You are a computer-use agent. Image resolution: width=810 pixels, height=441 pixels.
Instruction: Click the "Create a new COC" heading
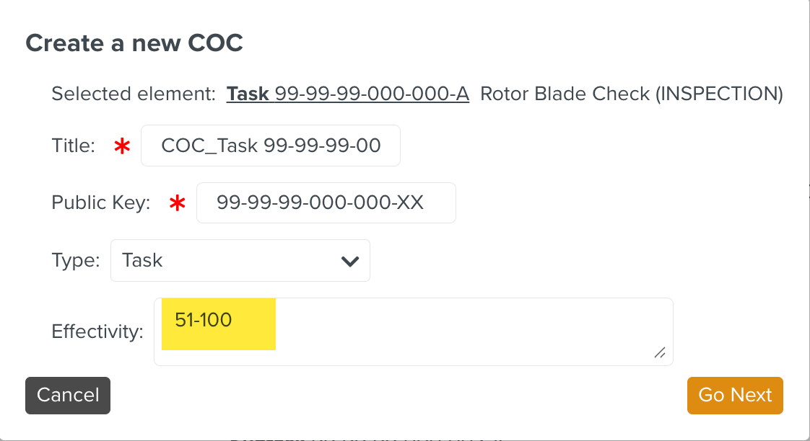134,43
